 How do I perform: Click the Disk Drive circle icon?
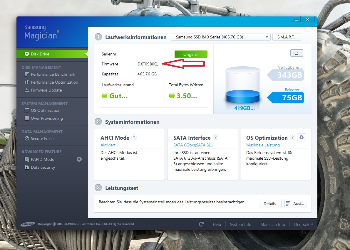(x=27, y=54)
